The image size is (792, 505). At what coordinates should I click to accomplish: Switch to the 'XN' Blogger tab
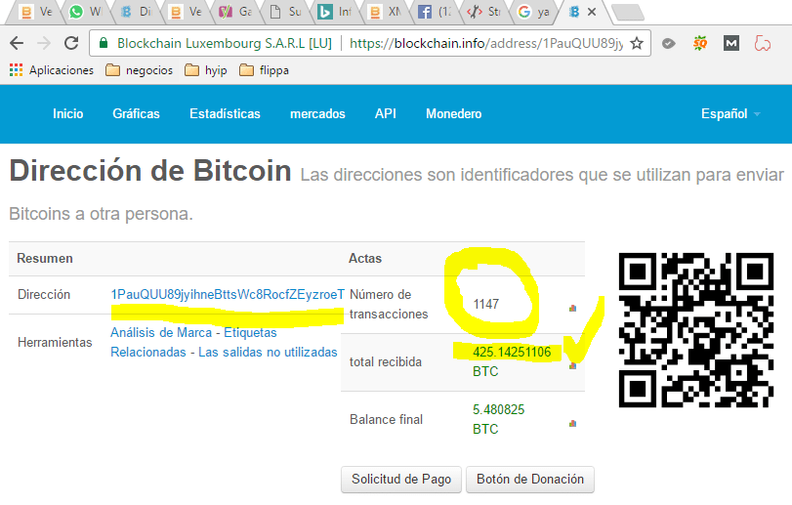tap(384, 12)
